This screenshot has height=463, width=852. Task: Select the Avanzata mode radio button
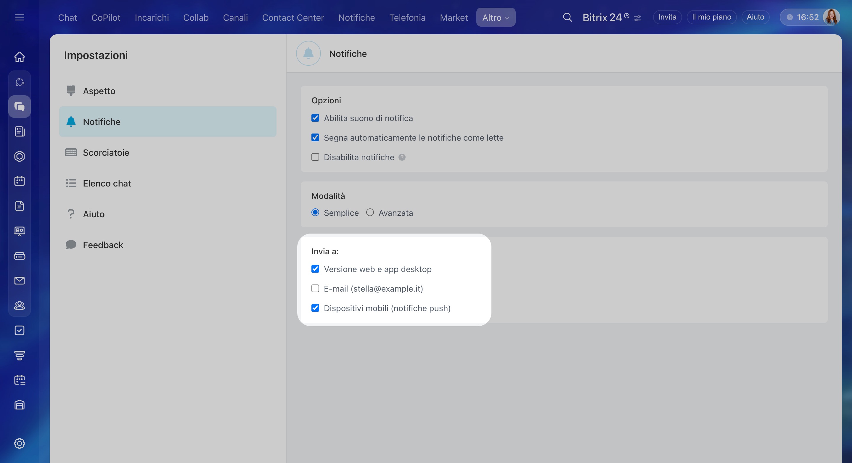pyautogui.click(x=370, y=213)
